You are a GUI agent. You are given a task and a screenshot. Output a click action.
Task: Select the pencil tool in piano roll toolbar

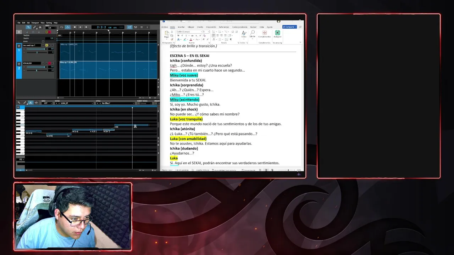25,103
